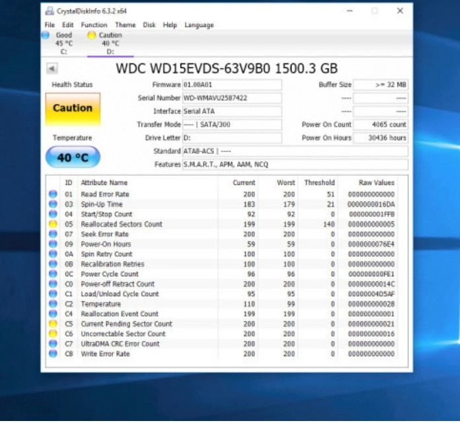Image resolution: width=460 pixels, height=423 pixels.
Task: Click the yellow Caution status icon for drive D:
Action: click(x=91, y=35)
